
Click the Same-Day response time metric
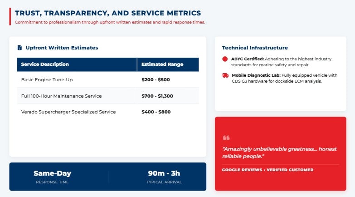(x=52, y=177)
